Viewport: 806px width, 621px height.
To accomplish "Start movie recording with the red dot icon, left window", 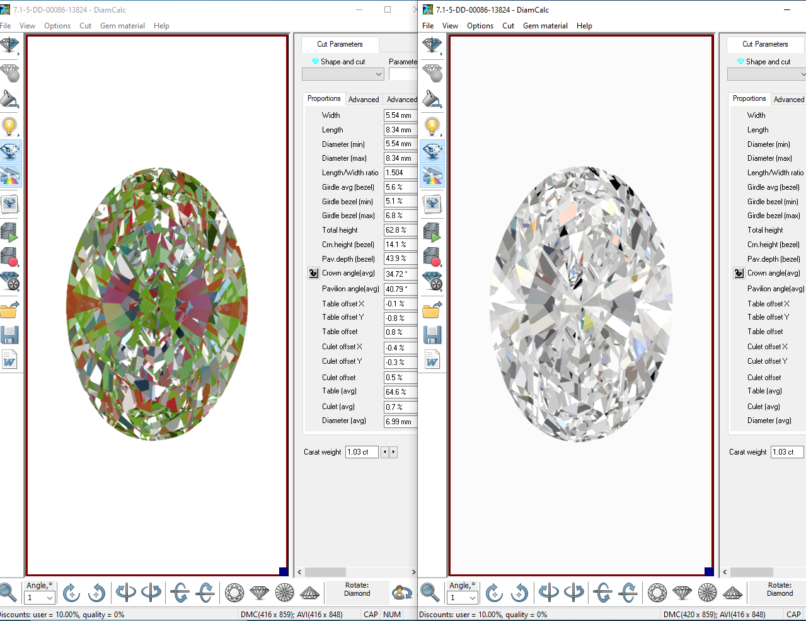I will [x=10, y=257].
